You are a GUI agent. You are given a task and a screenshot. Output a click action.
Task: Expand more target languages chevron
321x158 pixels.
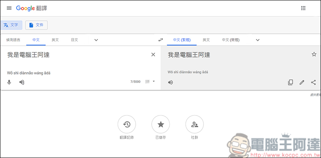258,40
